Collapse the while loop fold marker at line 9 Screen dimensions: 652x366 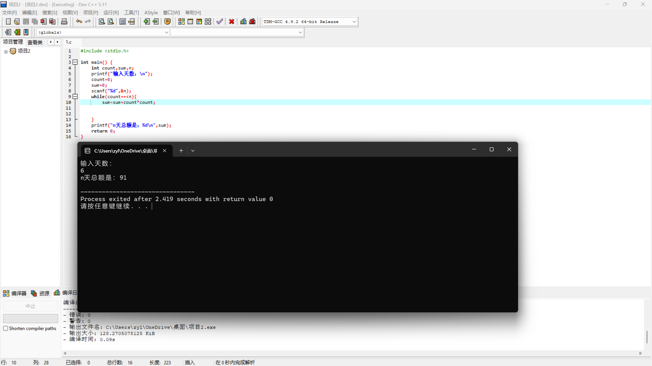(x=75, y=96)
